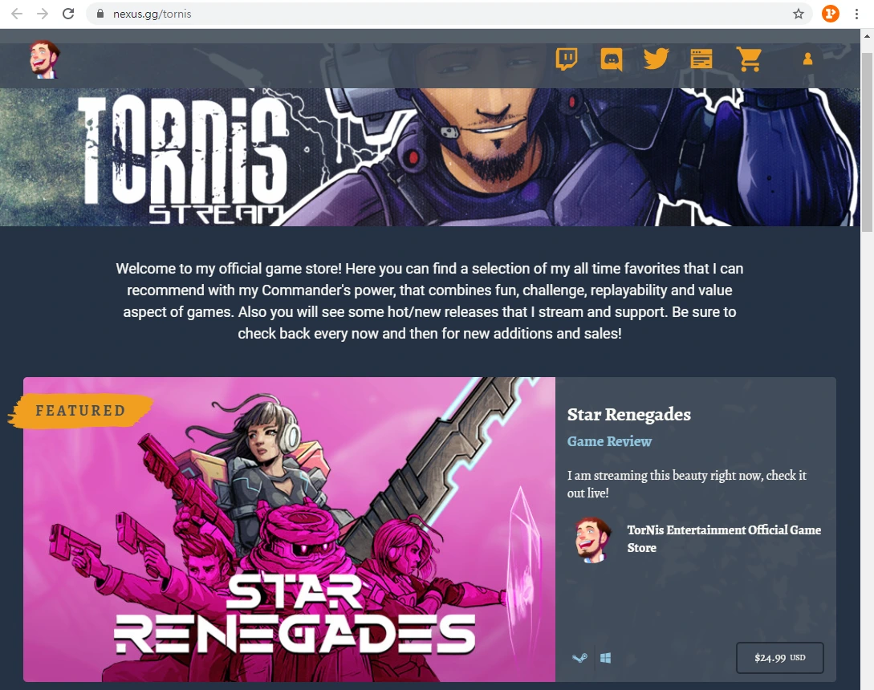This screenshot has height=690, width=874.
Task: Click the TorNis avatar logo in header
Action: 44,59
